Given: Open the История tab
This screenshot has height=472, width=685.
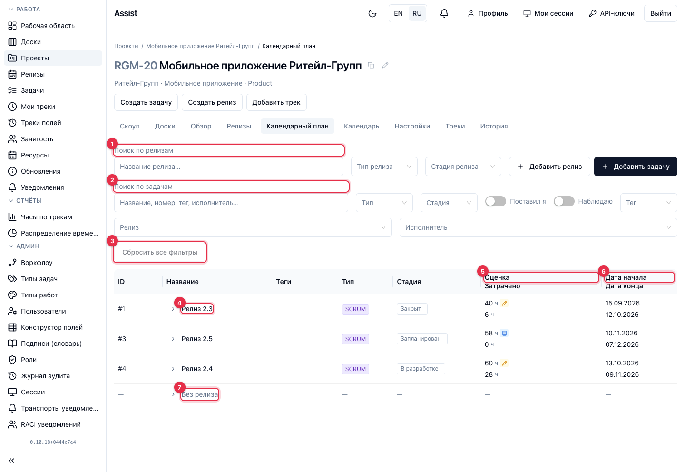Looking at the screenshot, I should (x=494, y=126).
